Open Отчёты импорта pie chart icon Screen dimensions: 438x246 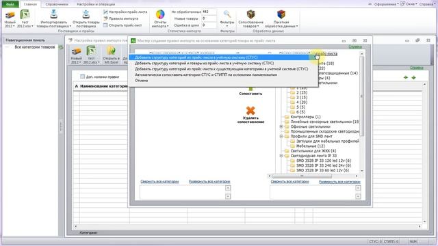160,14
